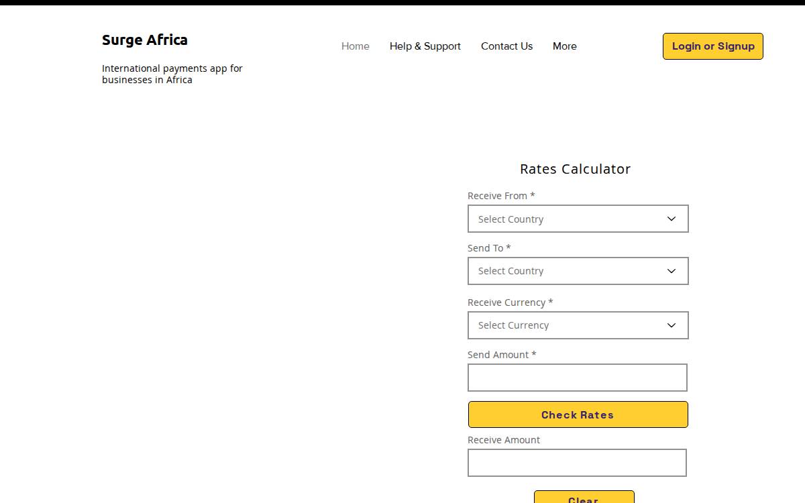Focus the Send Amount input field

point(578,378)
